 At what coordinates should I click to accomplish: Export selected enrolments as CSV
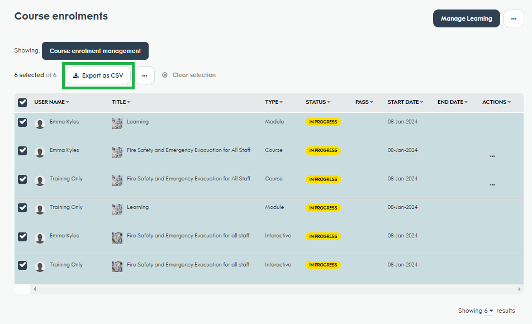click(x=98, y=75)
